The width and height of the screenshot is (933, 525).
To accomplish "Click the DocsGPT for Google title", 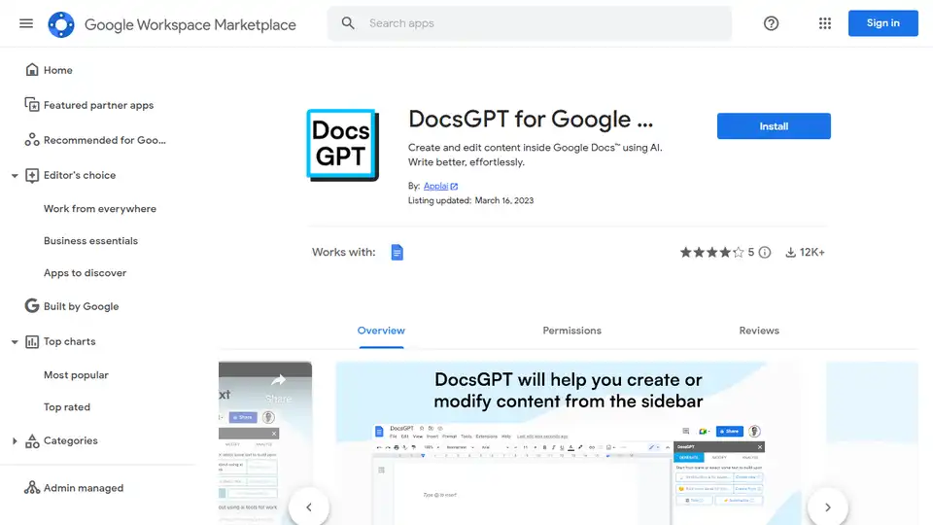I will point(531,119).
